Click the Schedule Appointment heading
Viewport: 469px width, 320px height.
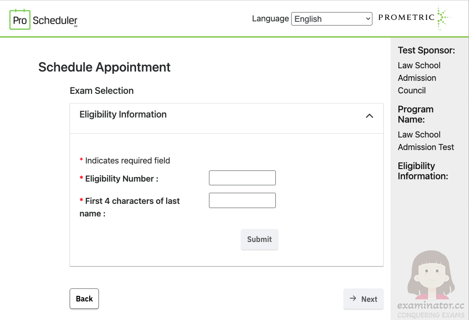104,67
